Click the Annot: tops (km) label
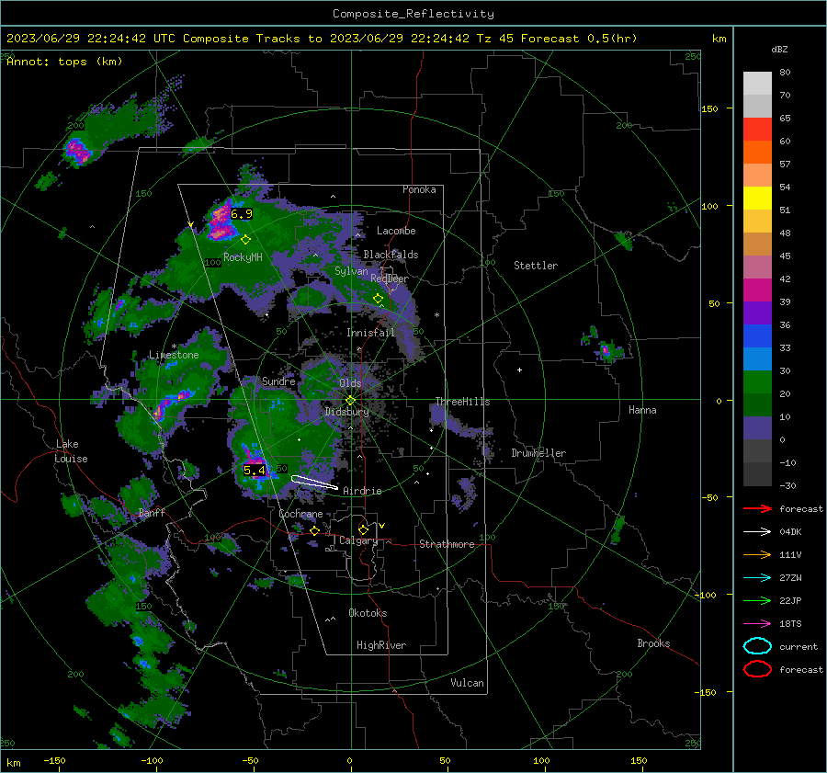Image resolution: width=827 pixels, height=773 pixels. pyautogui.click(x=64, y=62)
